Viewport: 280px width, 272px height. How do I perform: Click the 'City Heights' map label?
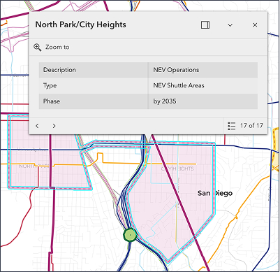177,169
